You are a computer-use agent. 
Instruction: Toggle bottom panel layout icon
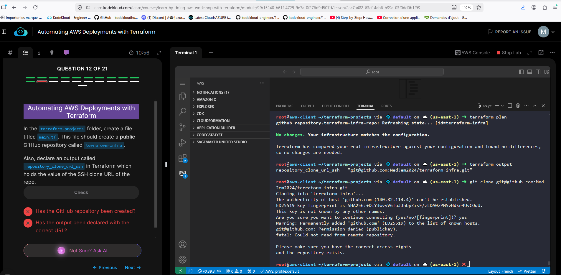529,72
